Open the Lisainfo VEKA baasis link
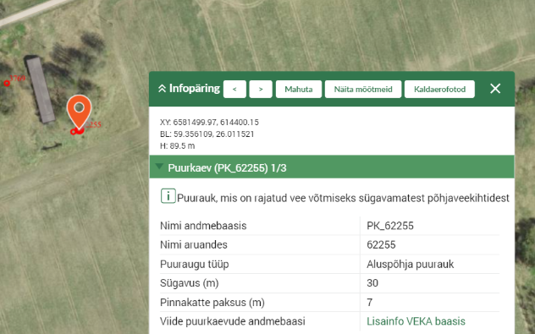 point(416,321)
